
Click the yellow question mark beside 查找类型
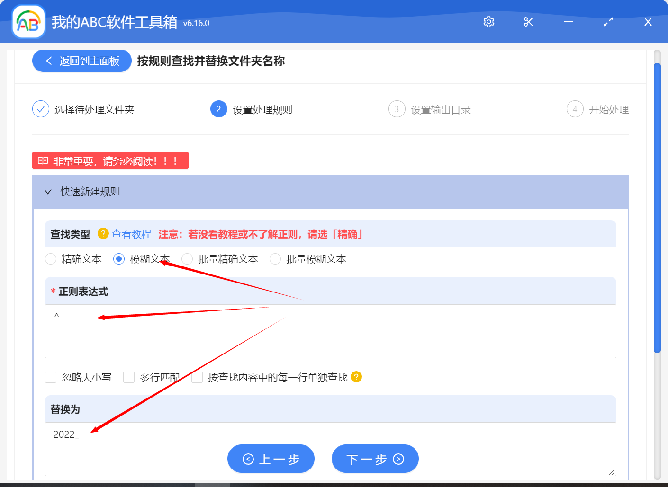tap(103, 233)
